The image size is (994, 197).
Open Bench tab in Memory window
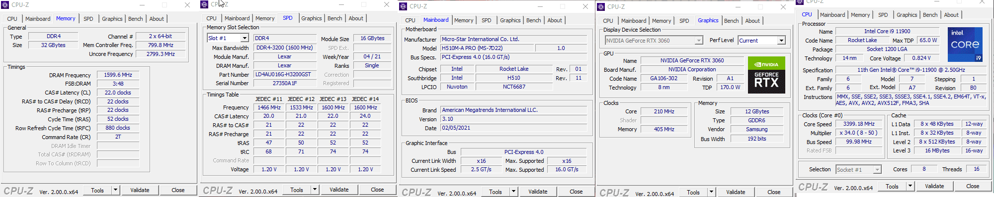(x=136, y=19)
